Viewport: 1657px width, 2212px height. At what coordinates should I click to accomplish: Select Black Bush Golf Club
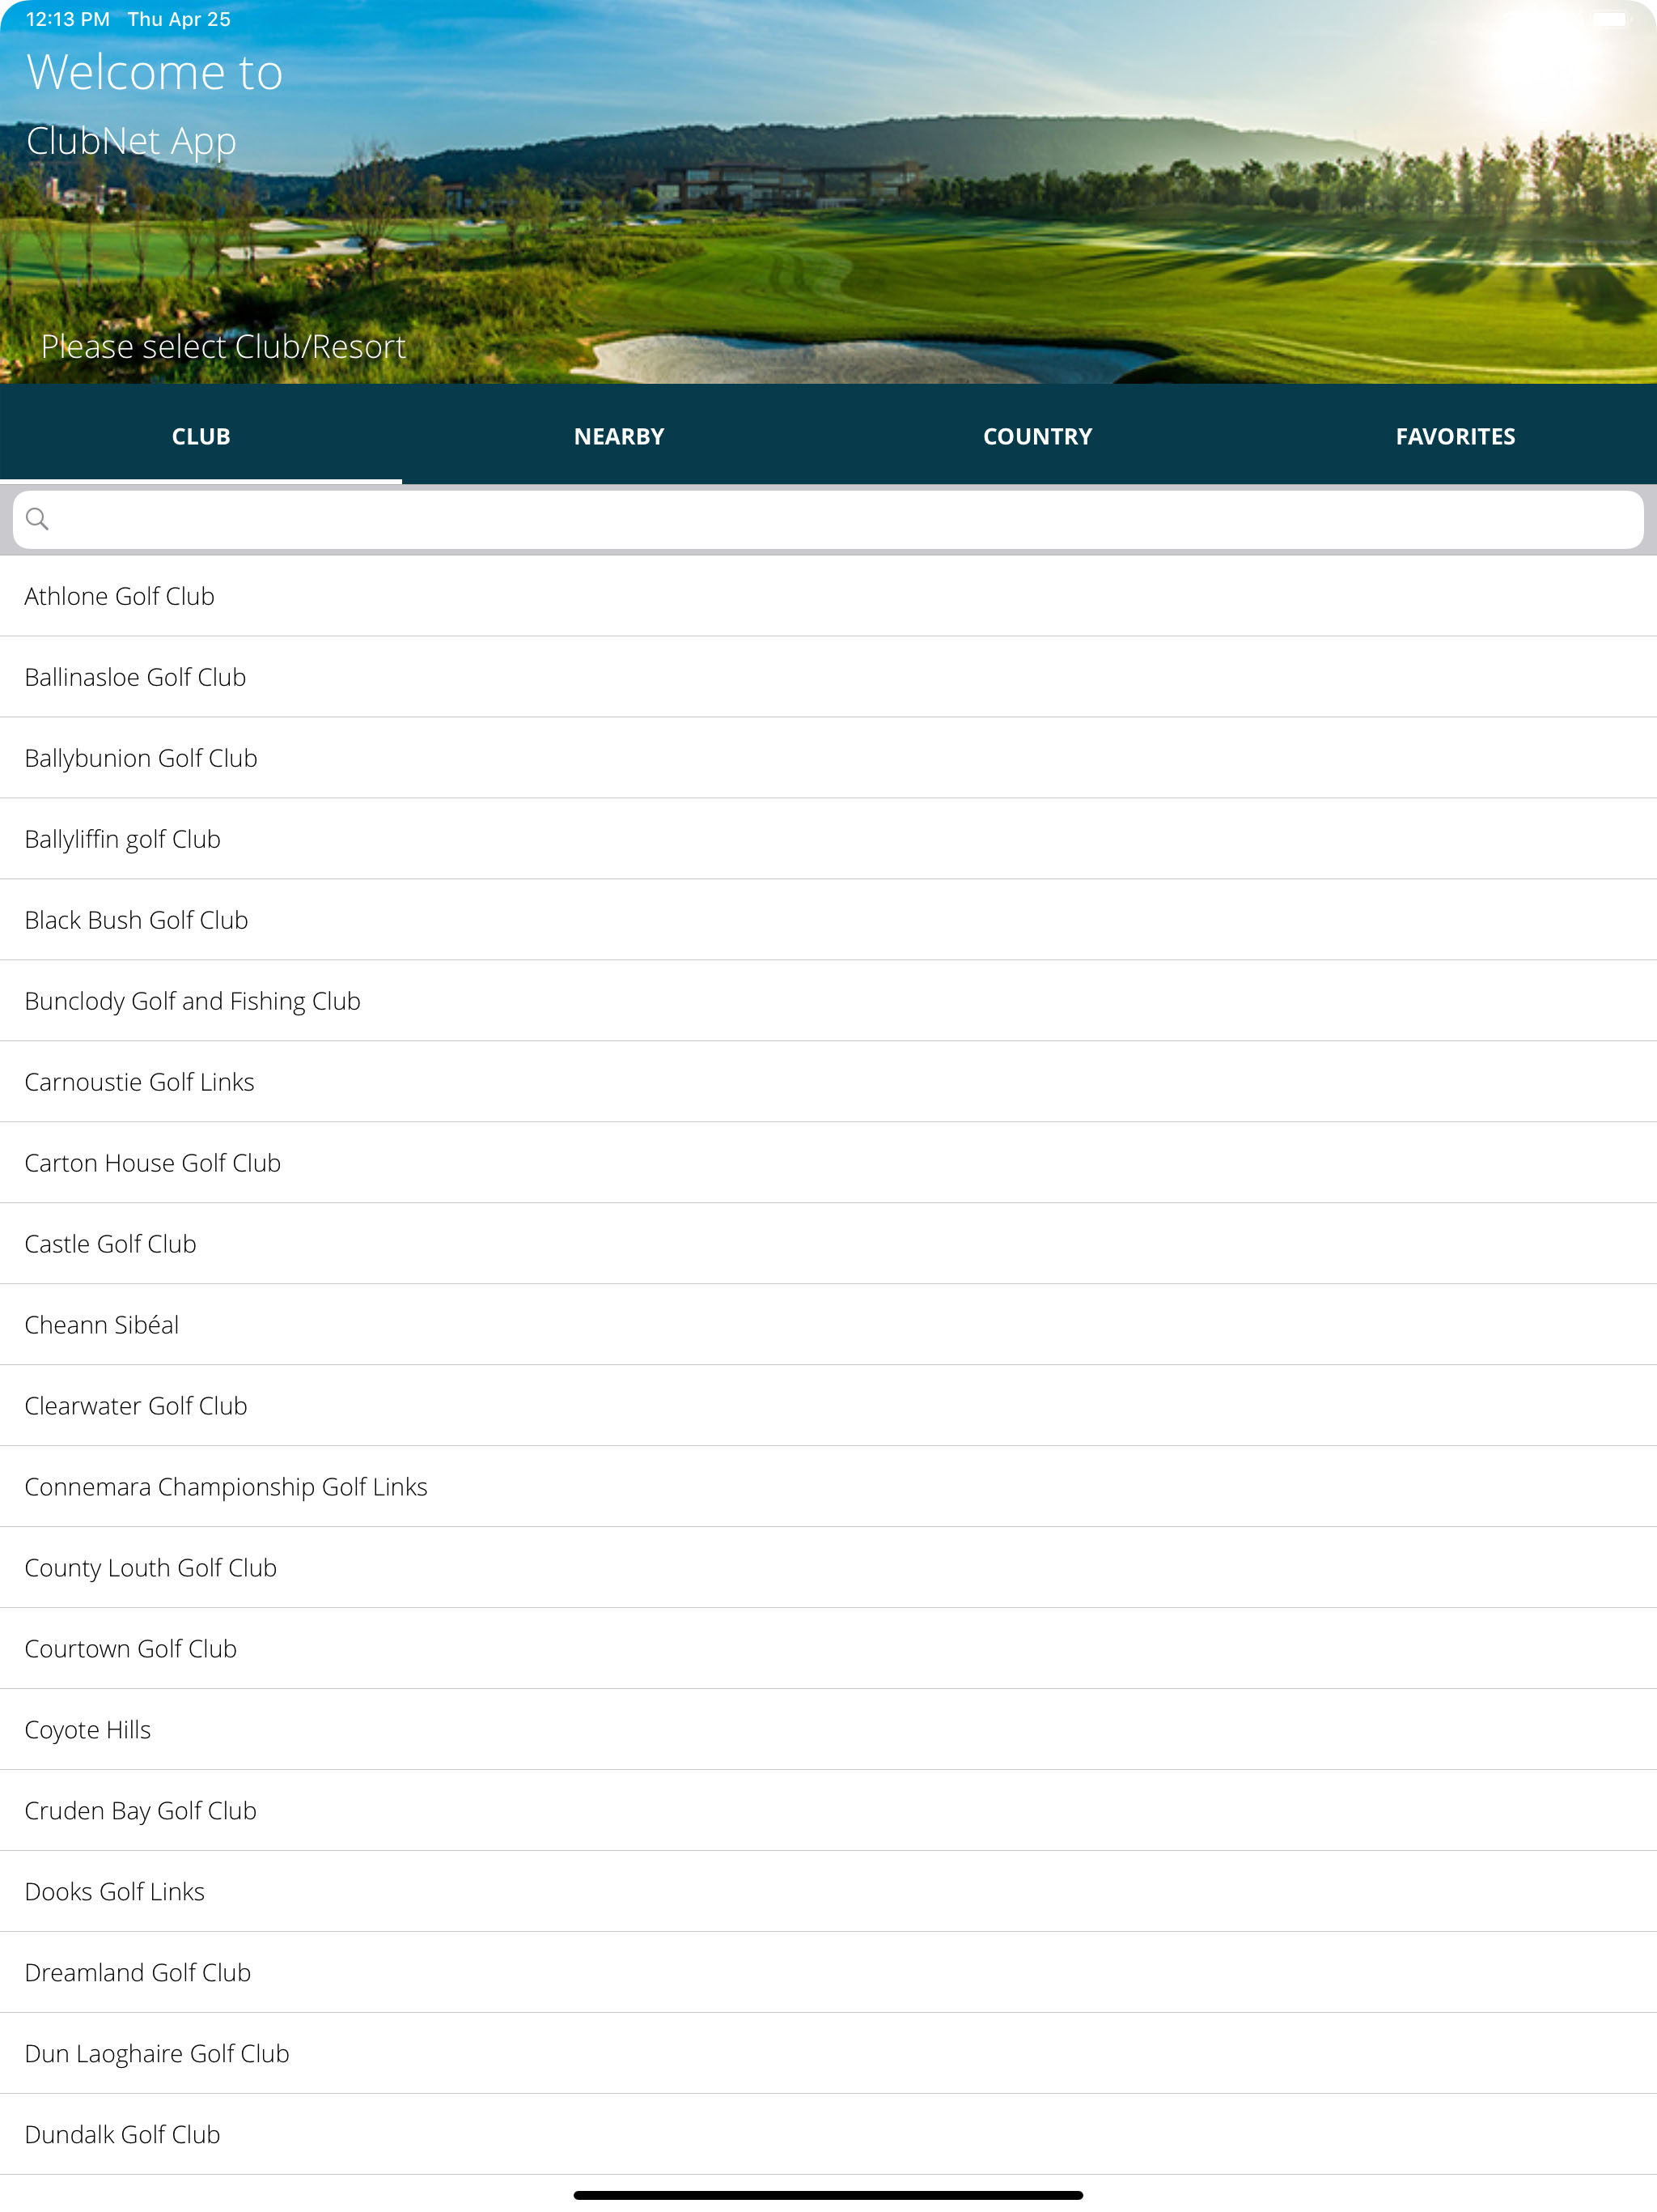(x=828, y=920)
